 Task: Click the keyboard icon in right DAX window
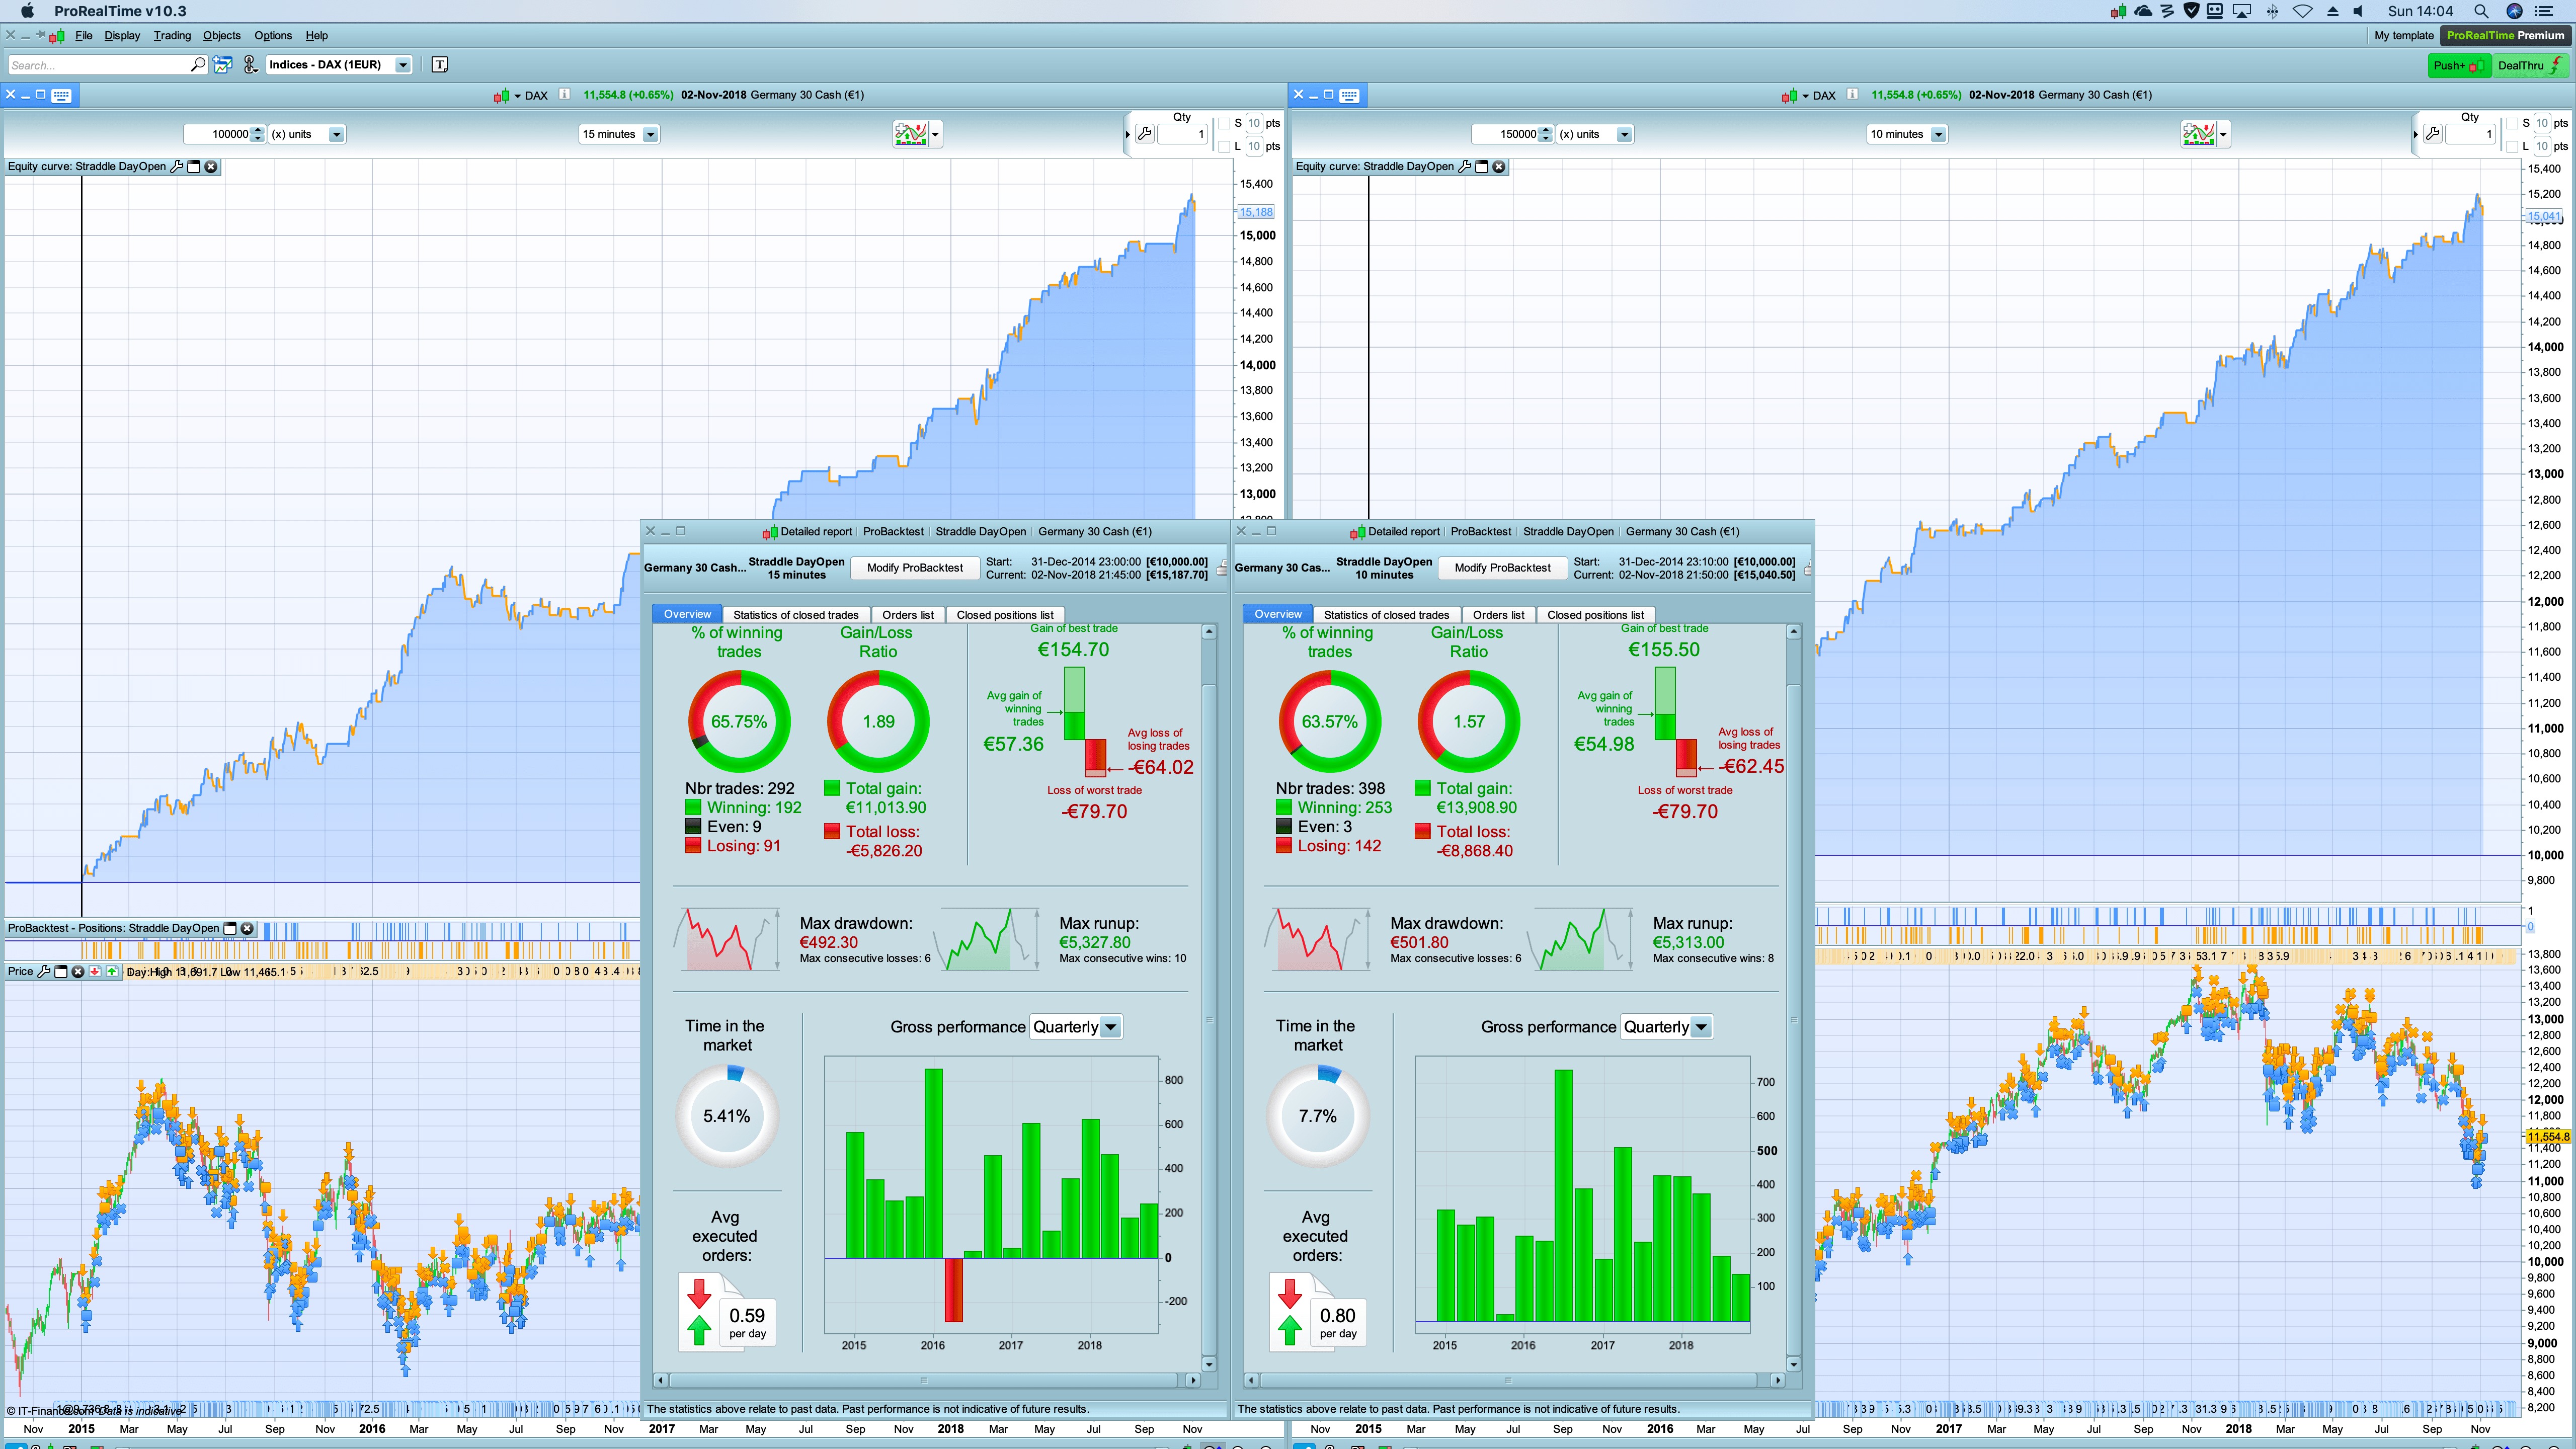(x=1349, y=95)
